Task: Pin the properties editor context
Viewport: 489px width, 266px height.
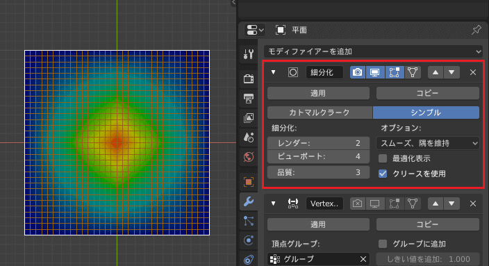Action: (x=476, y=30)
